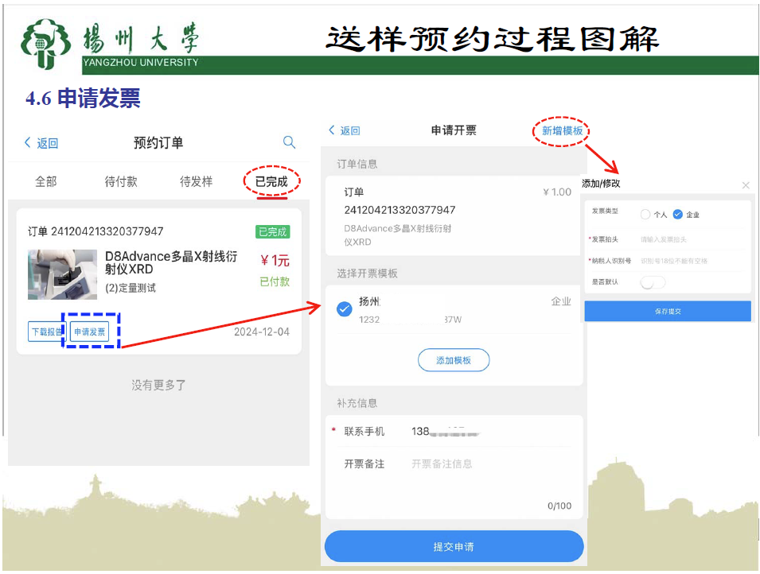Image resolution: width=760 pixels, height=574 pixels.
Task: Select the 企业 invoice type radio button
Action: pos(677,214)
